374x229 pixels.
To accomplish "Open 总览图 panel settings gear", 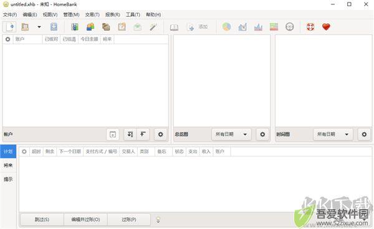I will coord(262,134).
